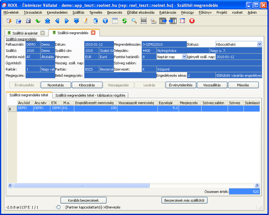This screenshot has height=215, width=269.
Task: Close the Szállítói árajánlat tab
Action: [43, 33]
